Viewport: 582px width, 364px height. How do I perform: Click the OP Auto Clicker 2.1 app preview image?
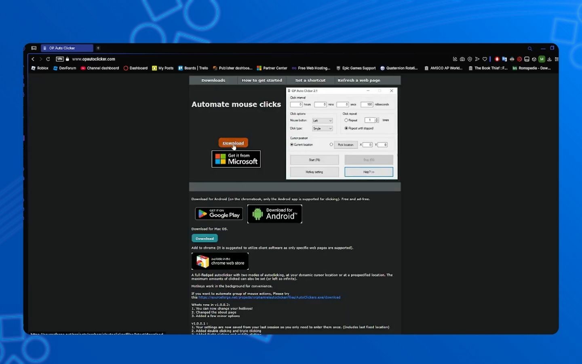tap(342, 133)
